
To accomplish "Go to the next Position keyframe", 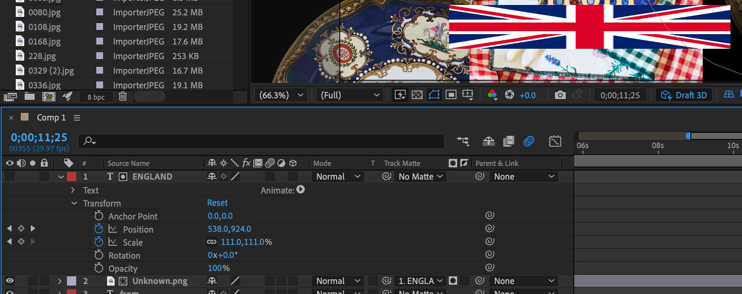I will [x=33, y=228].
